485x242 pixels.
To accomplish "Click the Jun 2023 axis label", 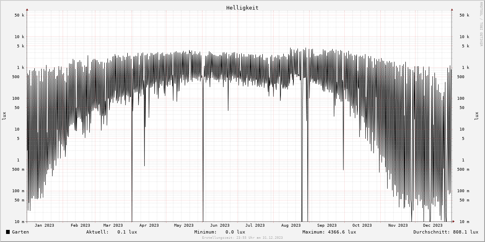I will 220,225.
